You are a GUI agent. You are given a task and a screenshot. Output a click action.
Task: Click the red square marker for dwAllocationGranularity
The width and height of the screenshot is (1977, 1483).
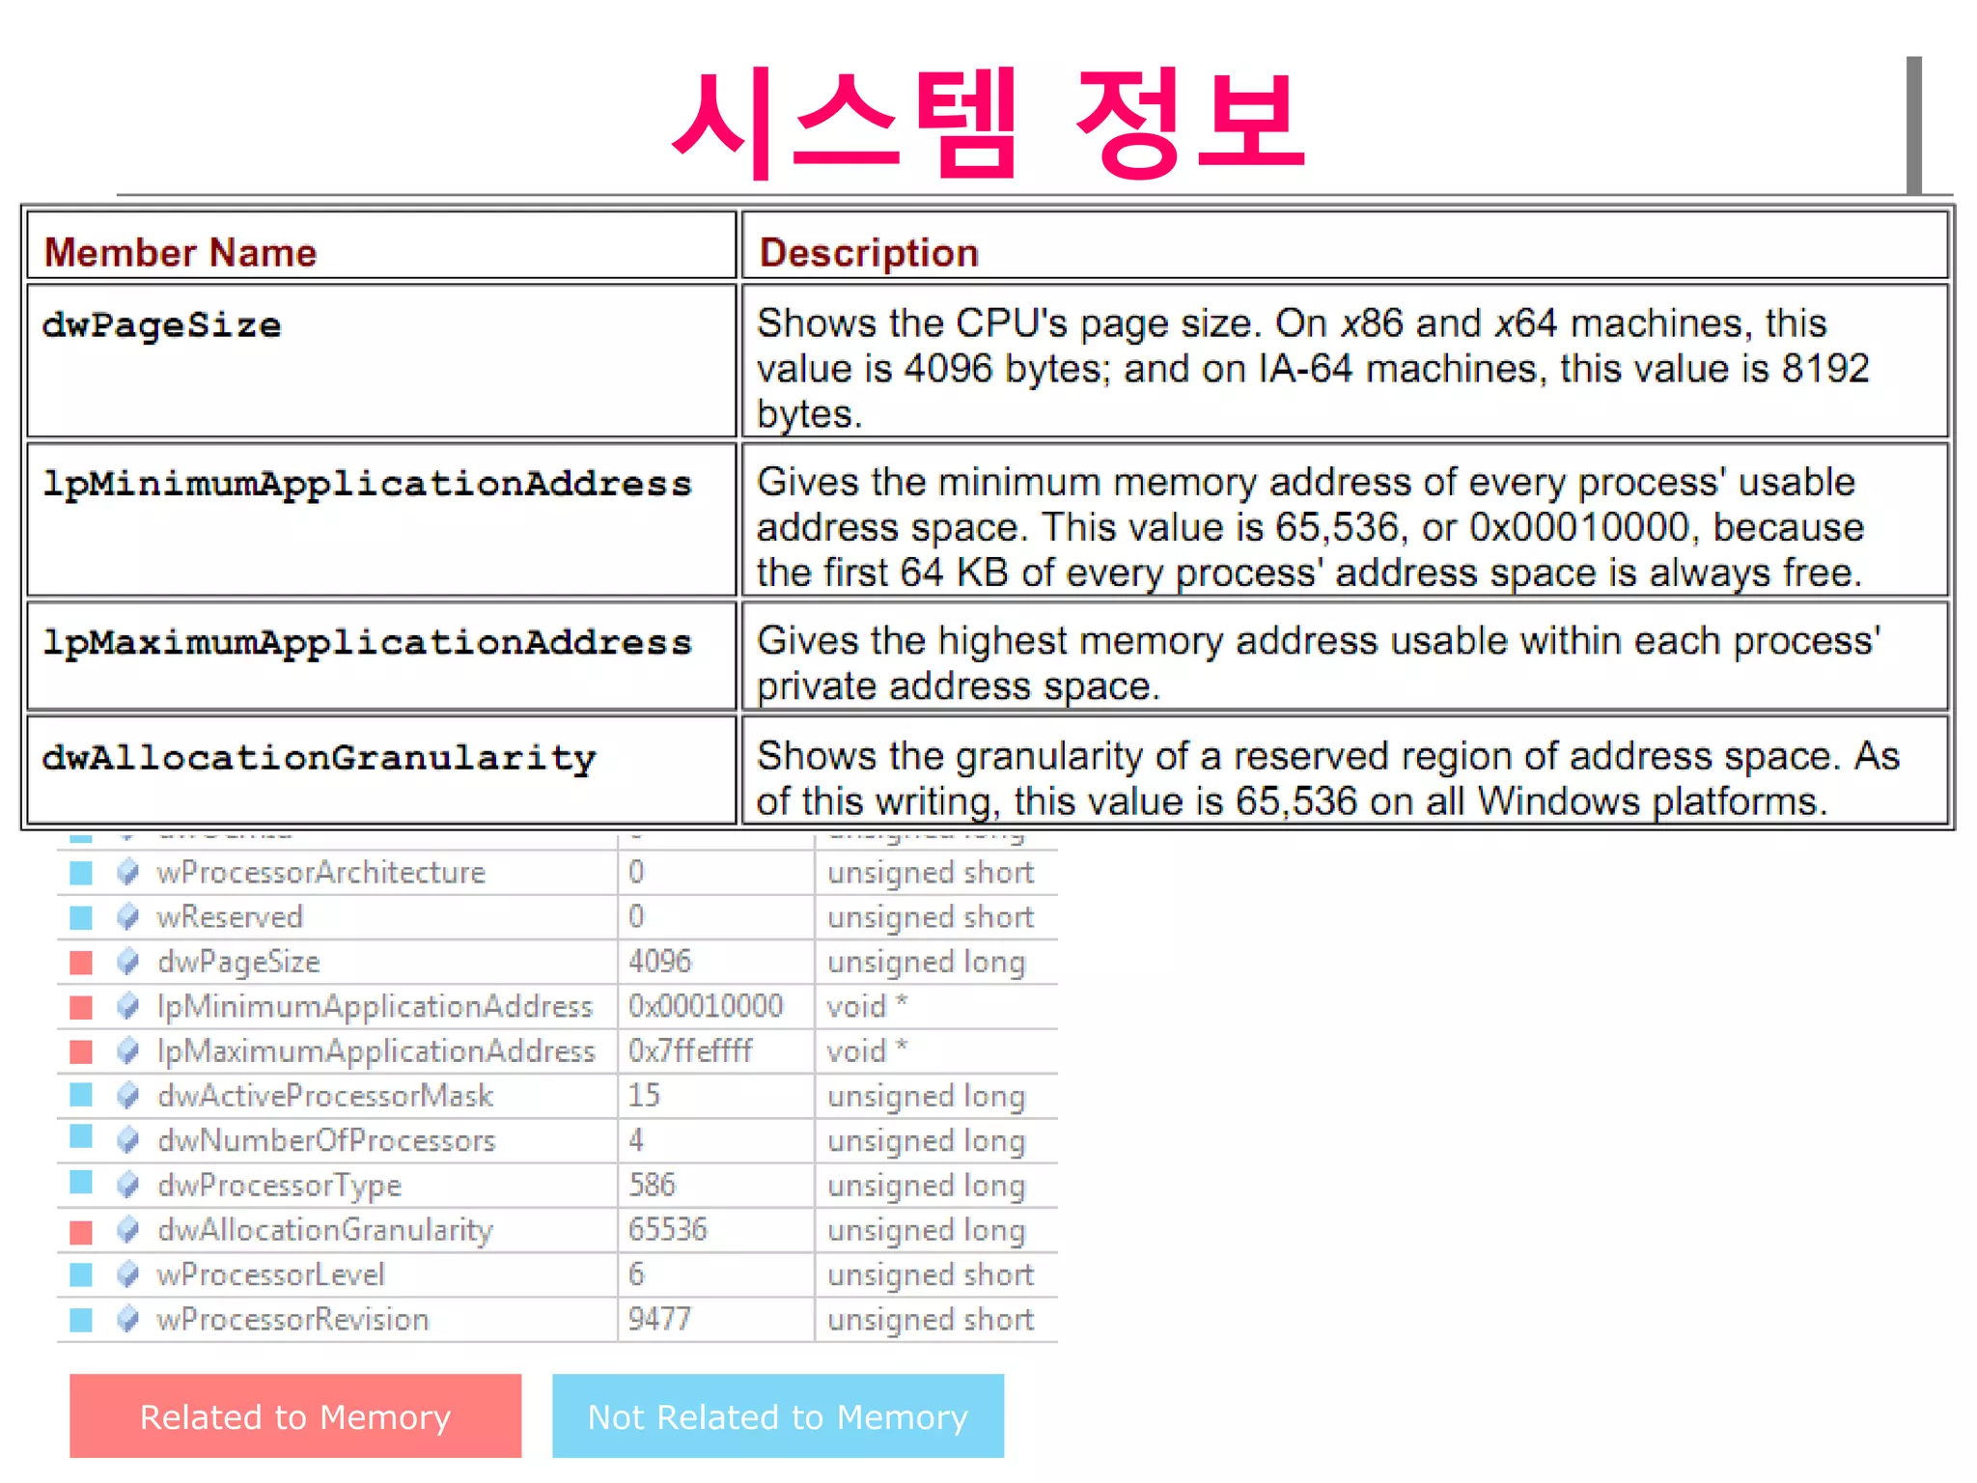tap(81, 1231)
